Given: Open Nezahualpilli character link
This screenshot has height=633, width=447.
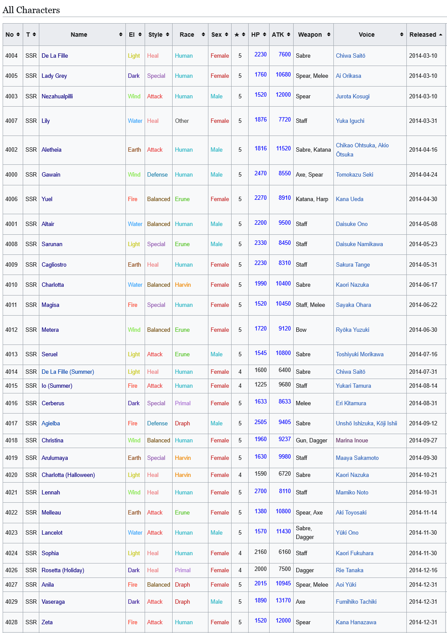Looking at the screenshot, I should pos(57,96).
